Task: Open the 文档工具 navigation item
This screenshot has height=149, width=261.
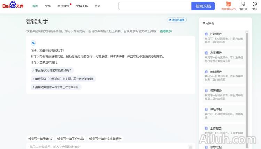Action: point(82,6)
